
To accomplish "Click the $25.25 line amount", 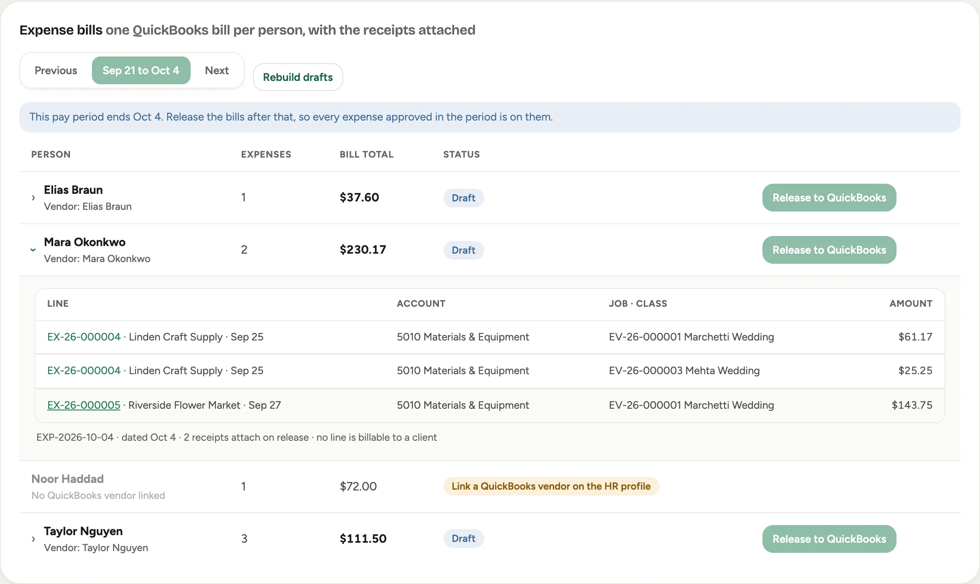I will click(x=915, y=370).
